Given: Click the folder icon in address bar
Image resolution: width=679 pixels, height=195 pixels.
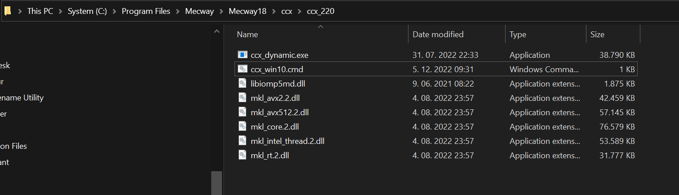Looking at the screenshot, I should pyautogui.click(x=7, y=11).
